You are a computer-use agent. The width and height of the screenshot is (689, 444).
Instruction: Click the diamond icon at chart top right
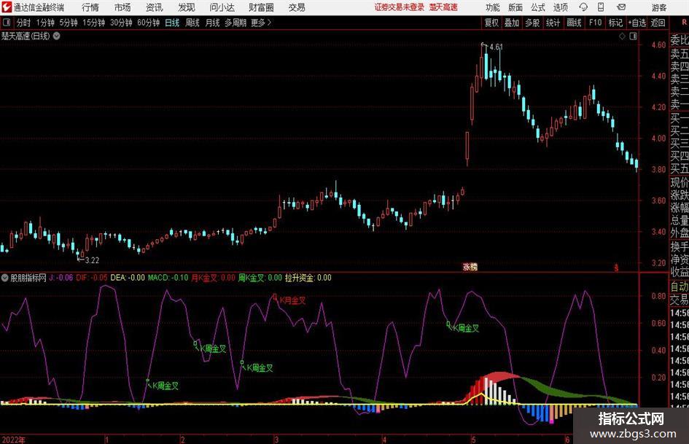click(622, 36)
